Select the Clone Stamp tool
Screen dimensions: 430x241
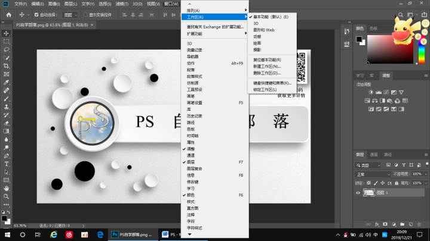coord(6,107)
